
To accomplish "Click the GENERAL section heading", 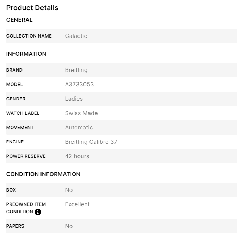I will 19,20.
